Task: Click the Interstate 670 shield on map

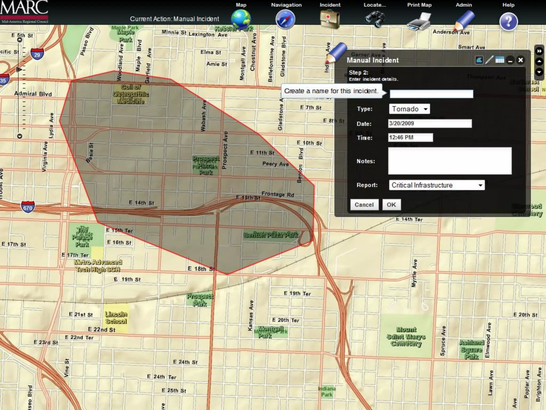Action: tap(28, 207)
